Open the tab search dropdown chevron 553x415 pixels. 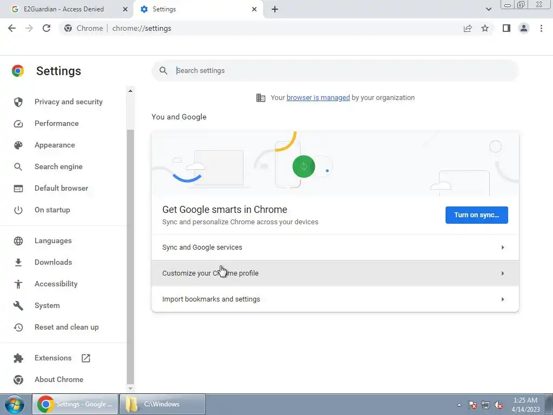(x=488, y=9)
